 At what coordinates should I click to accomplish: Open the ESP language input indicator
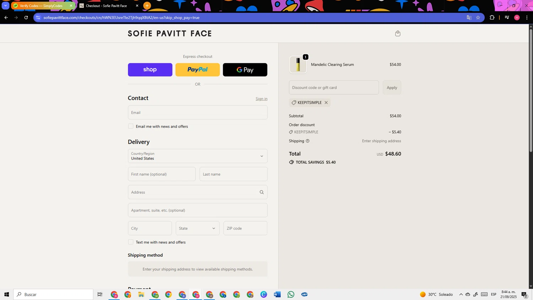pos(494,294)
